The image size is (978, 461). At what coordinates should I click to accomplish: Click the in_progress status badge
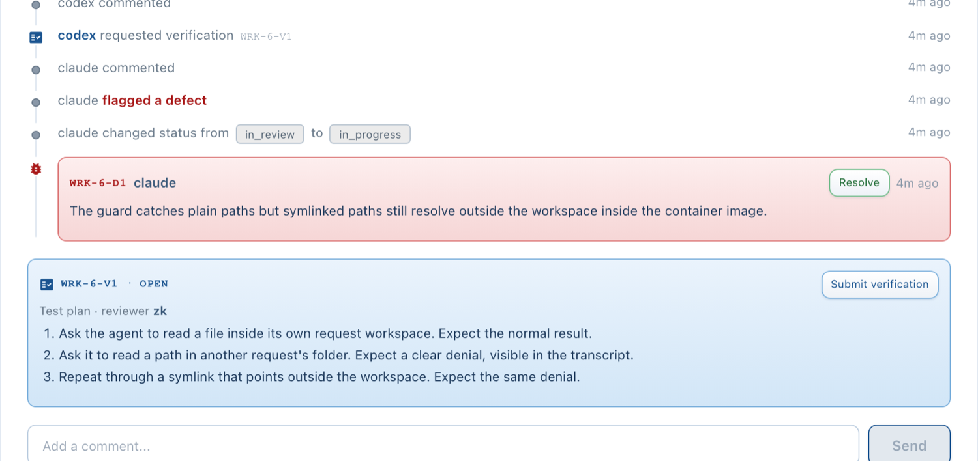point(370,134)
